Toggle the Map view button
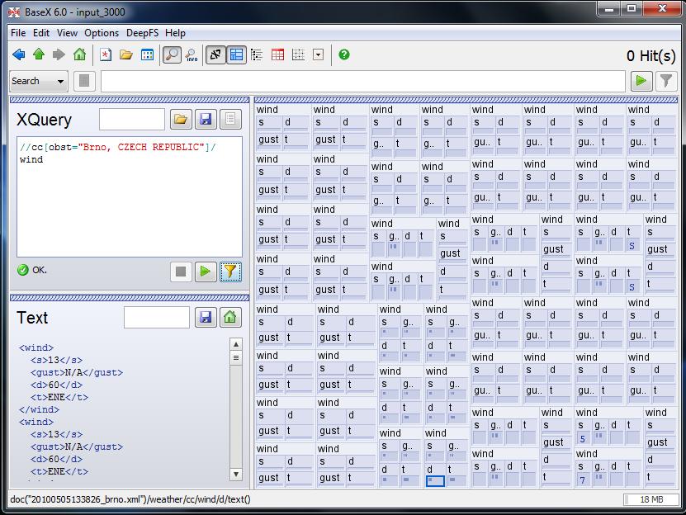 236,54
